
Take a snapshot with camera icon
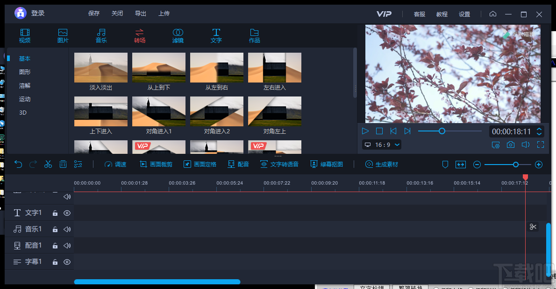coord(511,144)
